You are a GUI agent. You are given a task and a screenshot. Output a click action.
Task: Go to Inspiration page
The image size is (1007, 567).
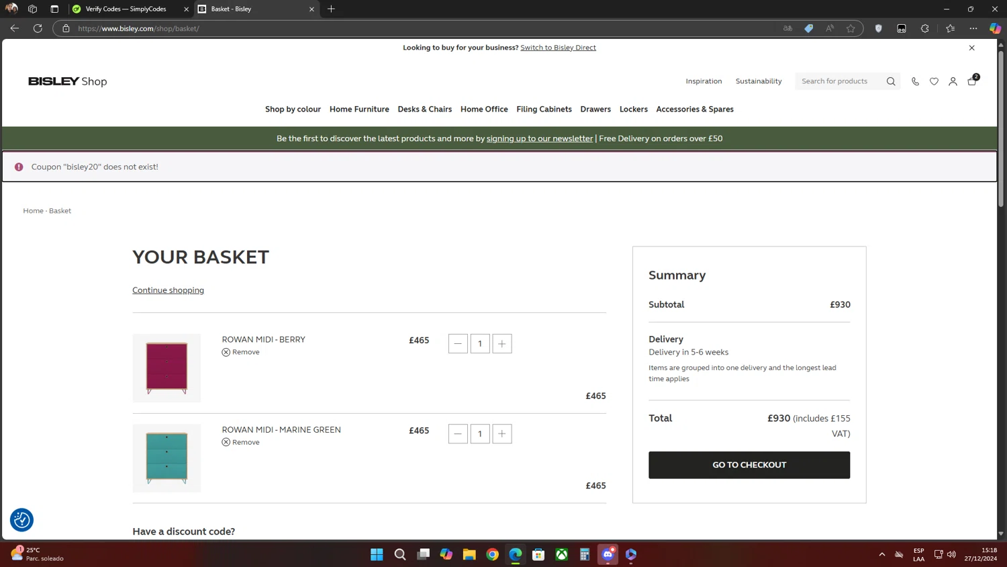[704, 81]
